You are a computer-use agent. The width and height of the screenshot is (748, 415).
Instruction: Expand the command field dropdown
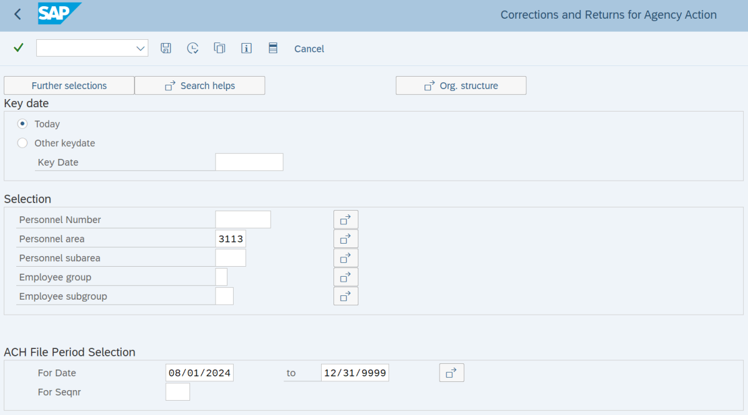click(140, 48)
